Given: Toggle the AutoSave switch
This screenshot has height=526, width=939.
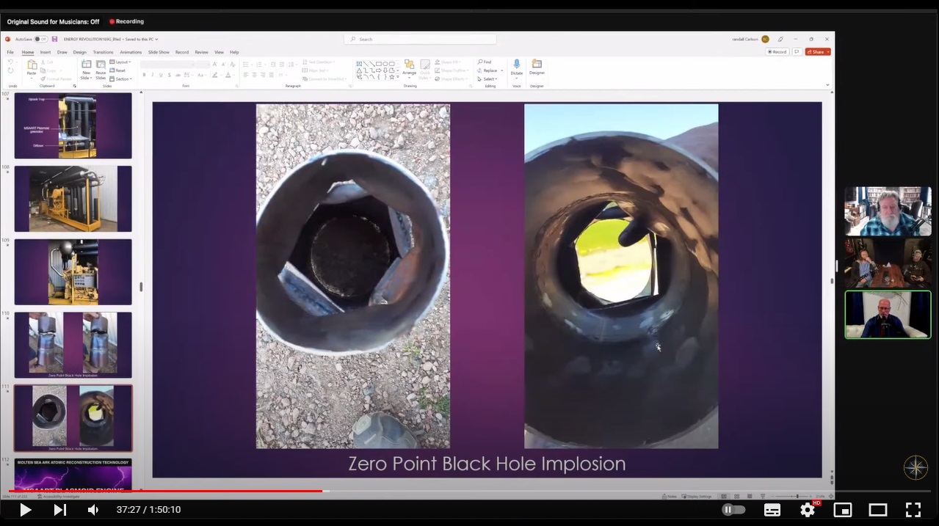Looking at the screenshot, I should (x=41, y=39).
